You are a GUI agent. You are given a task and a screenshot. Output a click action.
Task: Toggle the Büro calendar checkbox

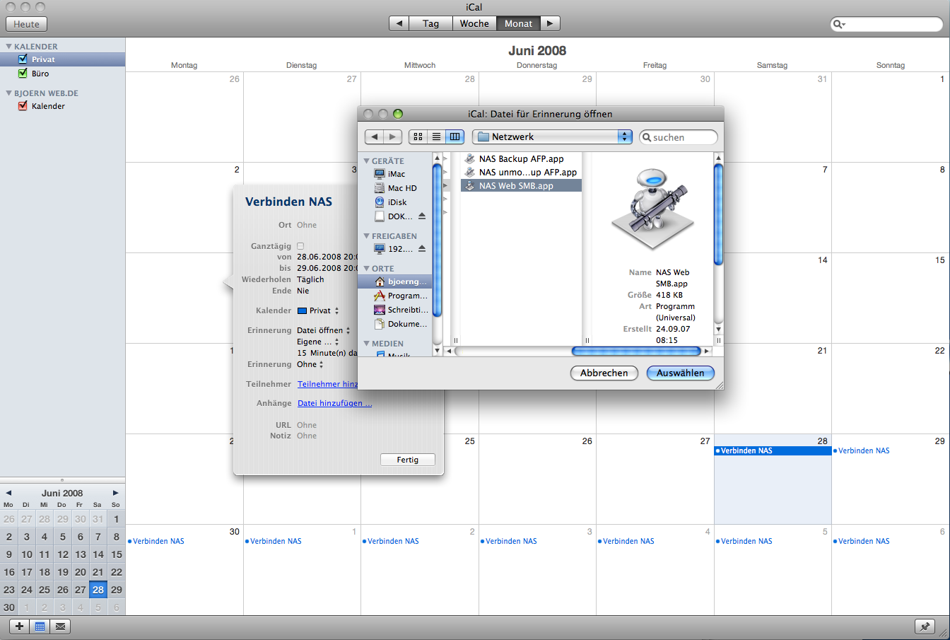coord(23,73)
